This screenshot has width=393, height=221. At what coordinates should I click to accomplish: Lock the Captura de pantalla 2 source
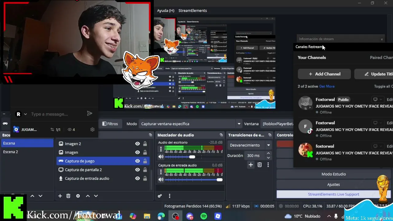pyautogui.click(x=145, y=170)
